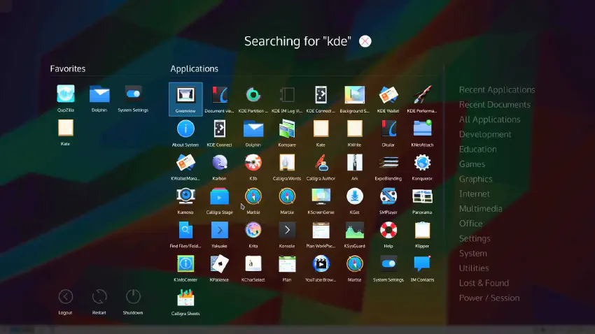Viewport: 595px width, 334px height.
Task: Launch Kamoso webcam app
Action: pos(185,201)
